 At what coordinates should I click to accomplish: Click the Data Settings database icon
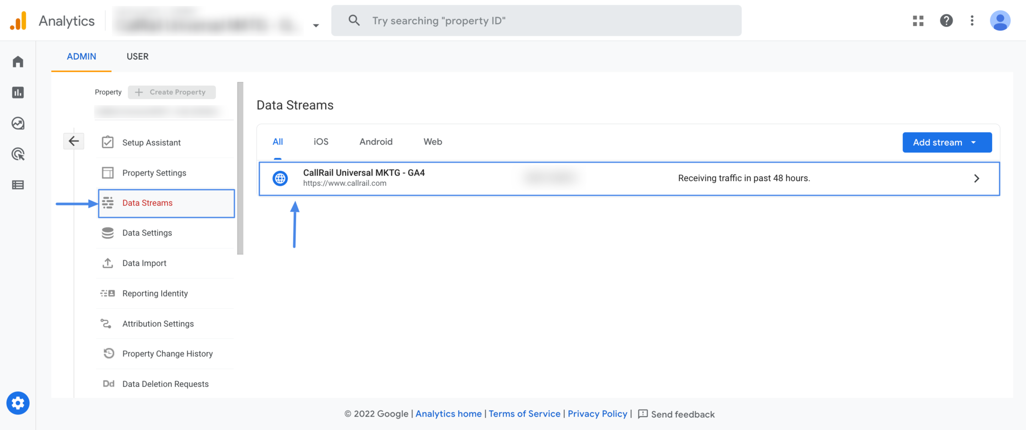(108, 233)
